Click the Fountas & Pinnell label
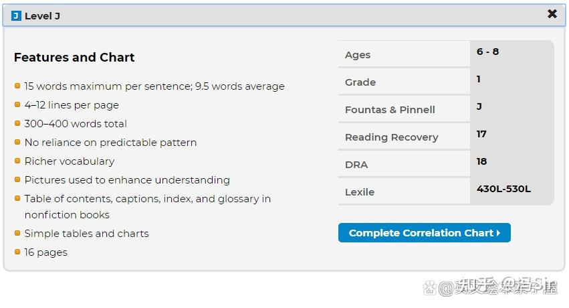 pos(390,110)
